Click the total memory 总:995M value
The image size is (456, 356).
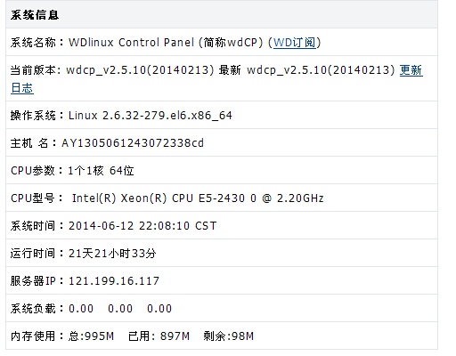tap(91, 336)
